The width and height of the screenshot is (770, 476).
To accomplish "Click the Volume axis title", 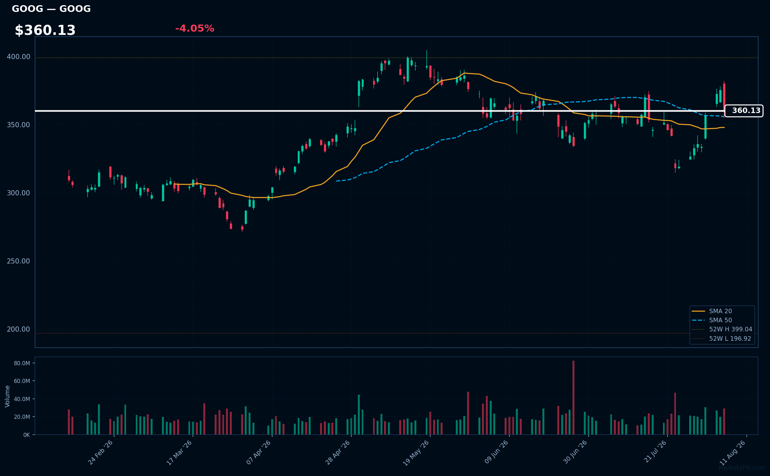I will pyautogui.click(x=7, y=396).
